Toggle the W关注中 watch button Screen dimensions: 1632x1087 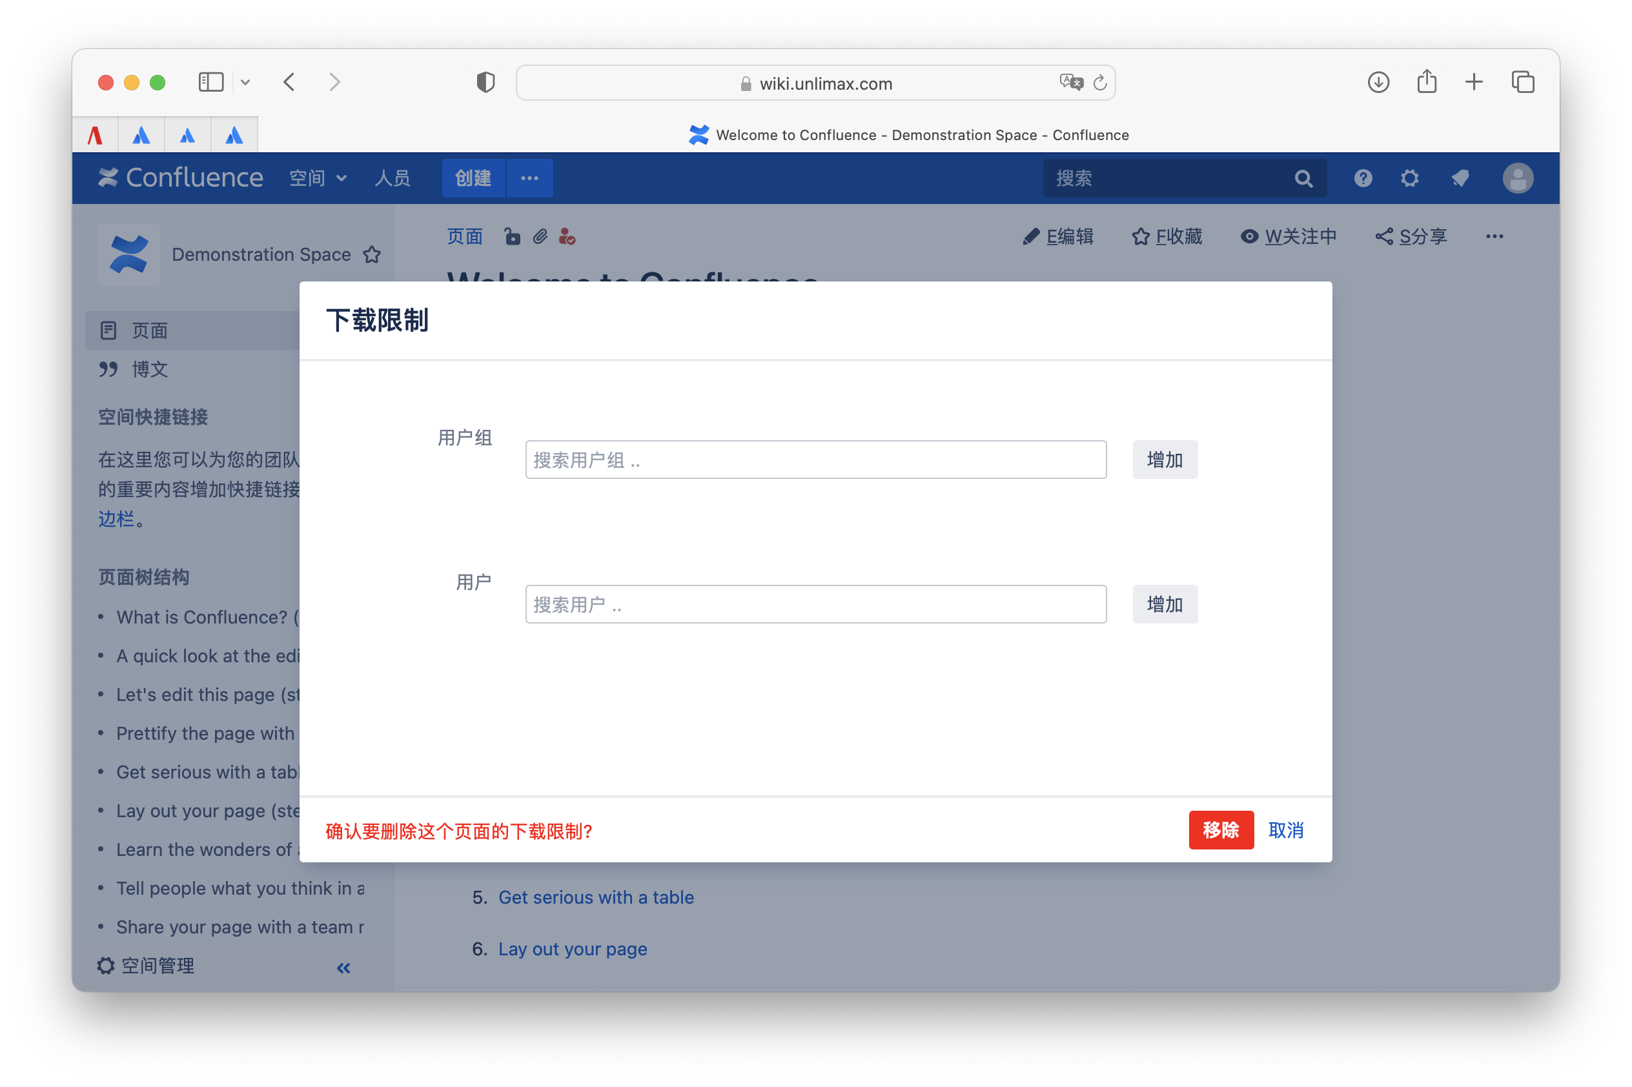1288,237
